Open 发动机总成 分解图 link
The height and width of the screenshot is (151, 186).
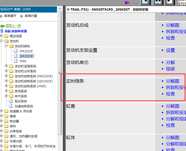click(x=173, y=25)
